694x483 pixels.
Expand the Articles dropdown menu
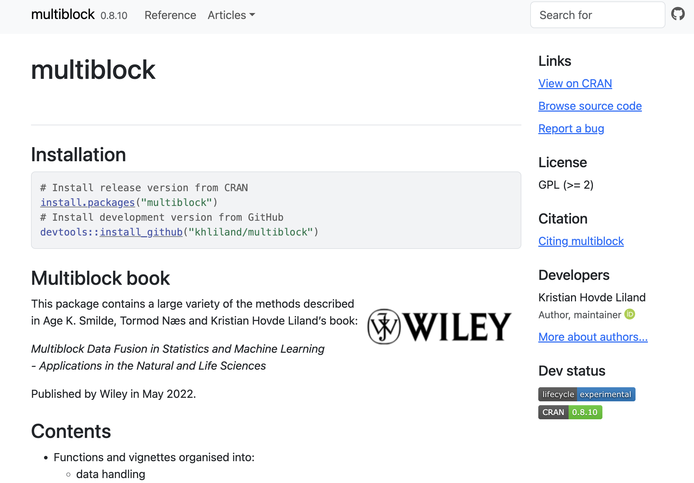point(231,15)
